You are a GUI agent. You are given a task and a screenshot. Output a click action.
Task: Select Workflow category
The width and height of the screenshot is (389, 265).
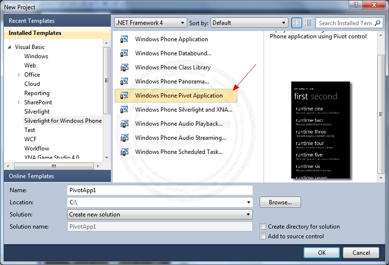pyautogui.click(x=37, y=149)
